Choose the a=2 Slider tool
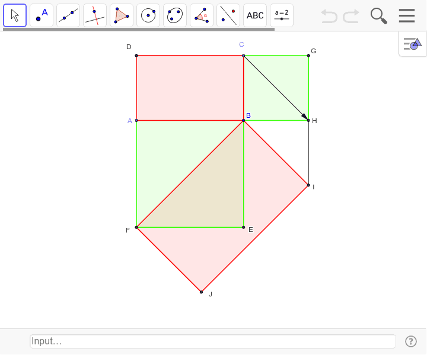 pos(282,15)
